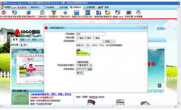Open the 原厂客服 menu
181x110 pixels.
pos(103,7)
